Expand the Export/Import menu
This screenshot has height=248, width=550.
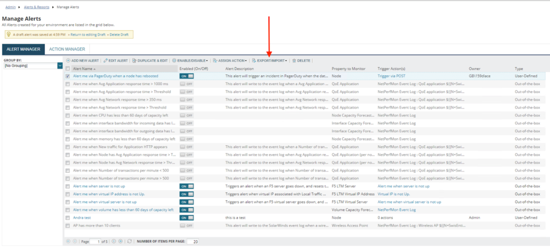(271, 61)
